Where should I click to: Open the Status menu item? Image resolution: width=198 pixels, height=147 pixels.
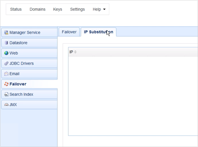(x=16, y=9)
